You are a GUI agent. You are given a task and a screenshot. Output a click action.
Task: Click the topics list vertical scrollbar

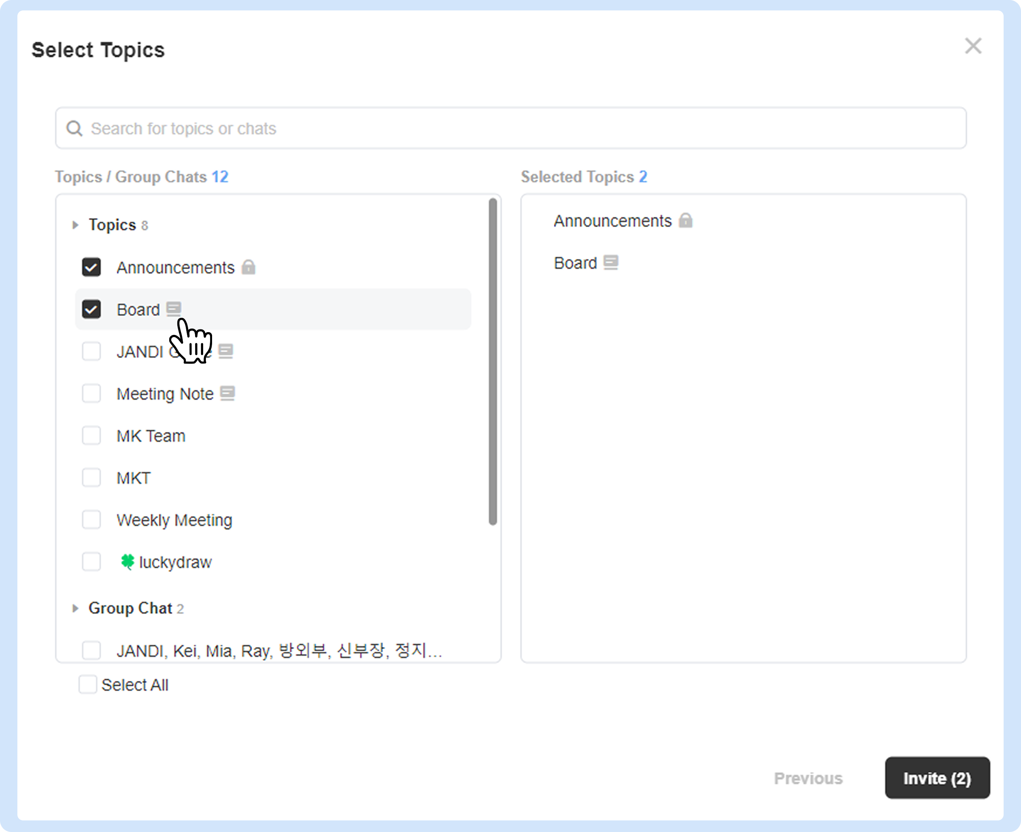pyautogui.click(x=493, y=362)
